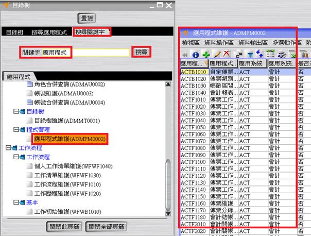The height and width of the screenshot is (236, 311).
Task: Click the blue info icon in toolbar
Action: [x=196, y=54]
